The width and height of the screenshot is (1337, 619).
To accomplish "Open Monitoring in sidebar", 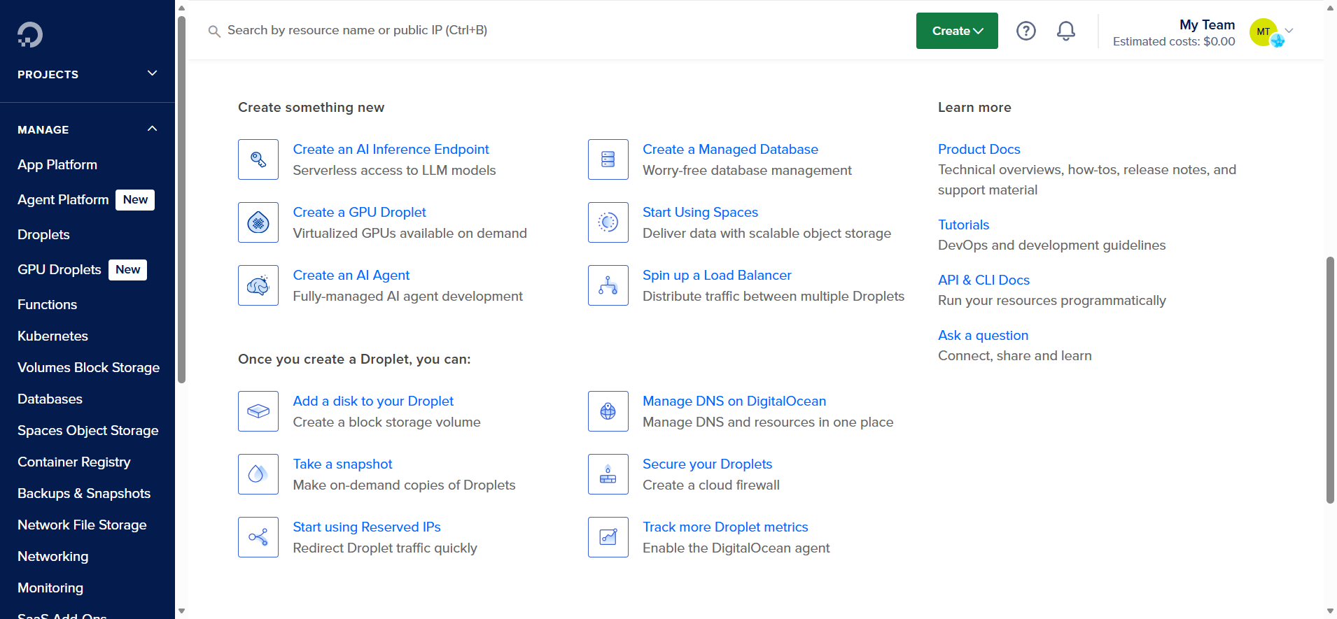I will point(50,588).
